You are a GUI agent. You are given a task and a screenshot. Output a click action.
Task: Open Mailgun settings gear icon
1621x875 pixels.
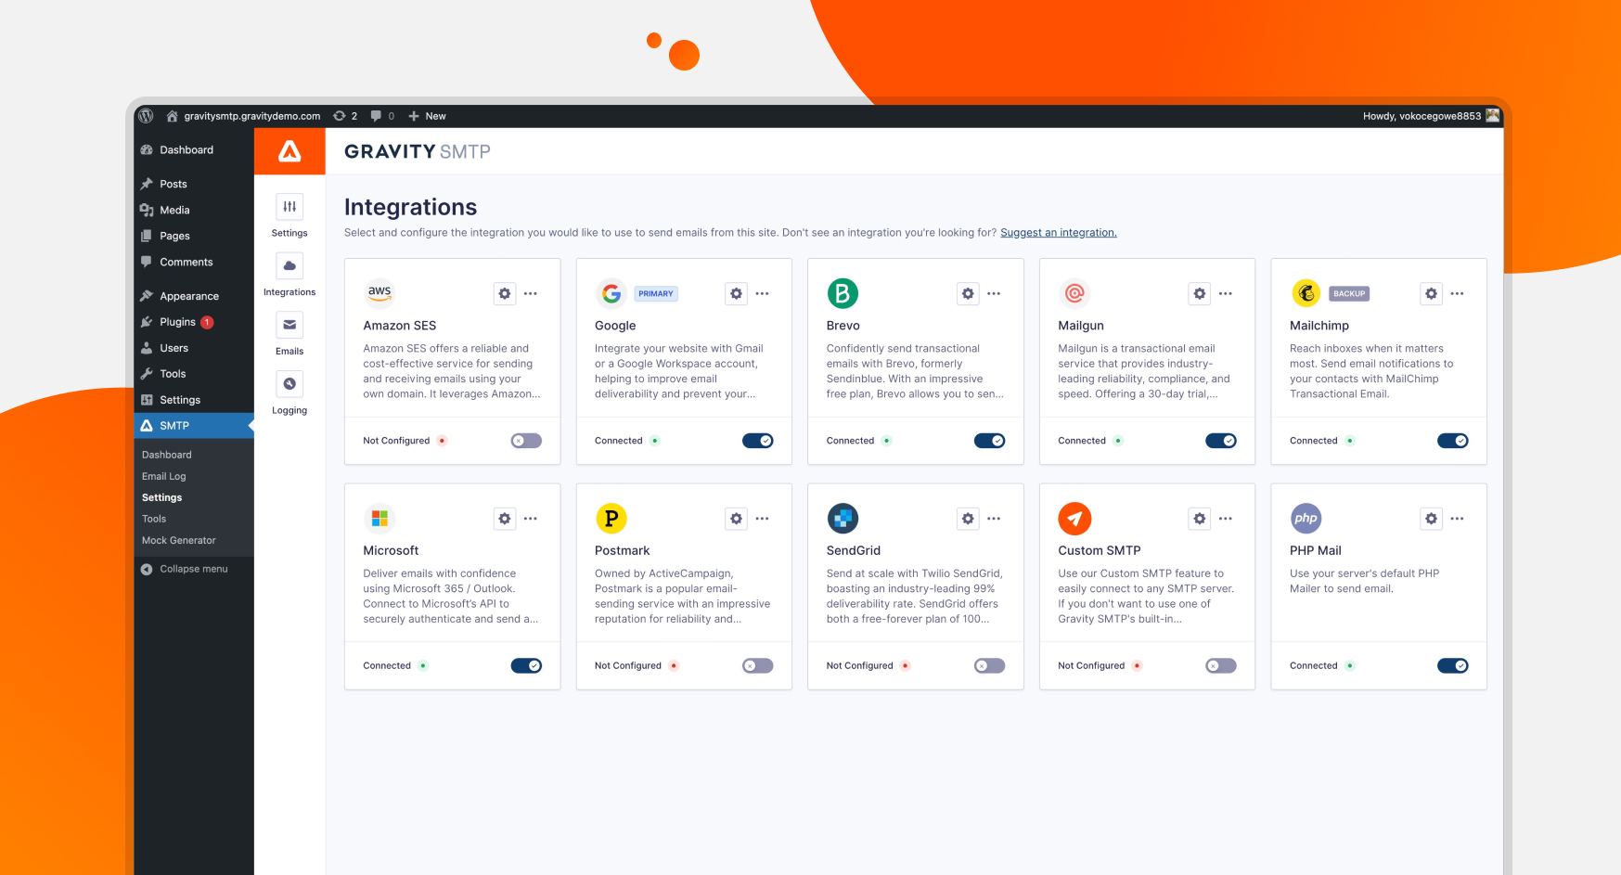point(1200,293)
